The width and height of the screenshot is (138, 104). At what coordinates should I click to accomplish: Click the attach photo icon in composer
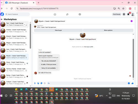[x=38, y=83]
